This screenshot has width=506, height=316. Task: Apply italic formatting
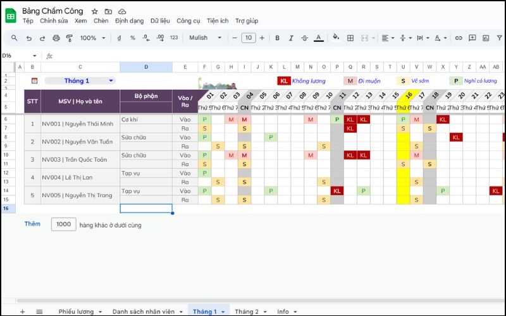coord(291,38)
